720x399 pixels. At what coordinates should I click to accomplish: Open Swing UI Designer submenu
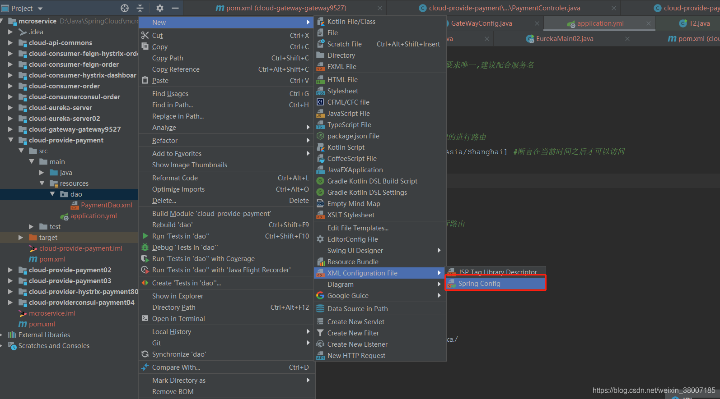click(x=380, y=250)
